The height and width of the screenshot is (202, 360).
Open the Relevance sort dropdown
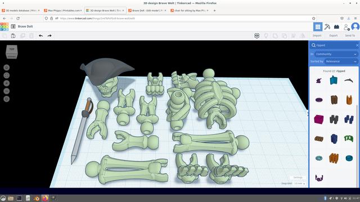pos(341,61)
